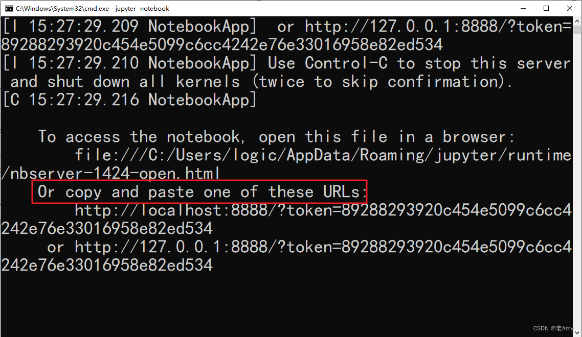582x337 pixels.
Task: Maximize the cmd.exe window
Action: pos(546,8)
